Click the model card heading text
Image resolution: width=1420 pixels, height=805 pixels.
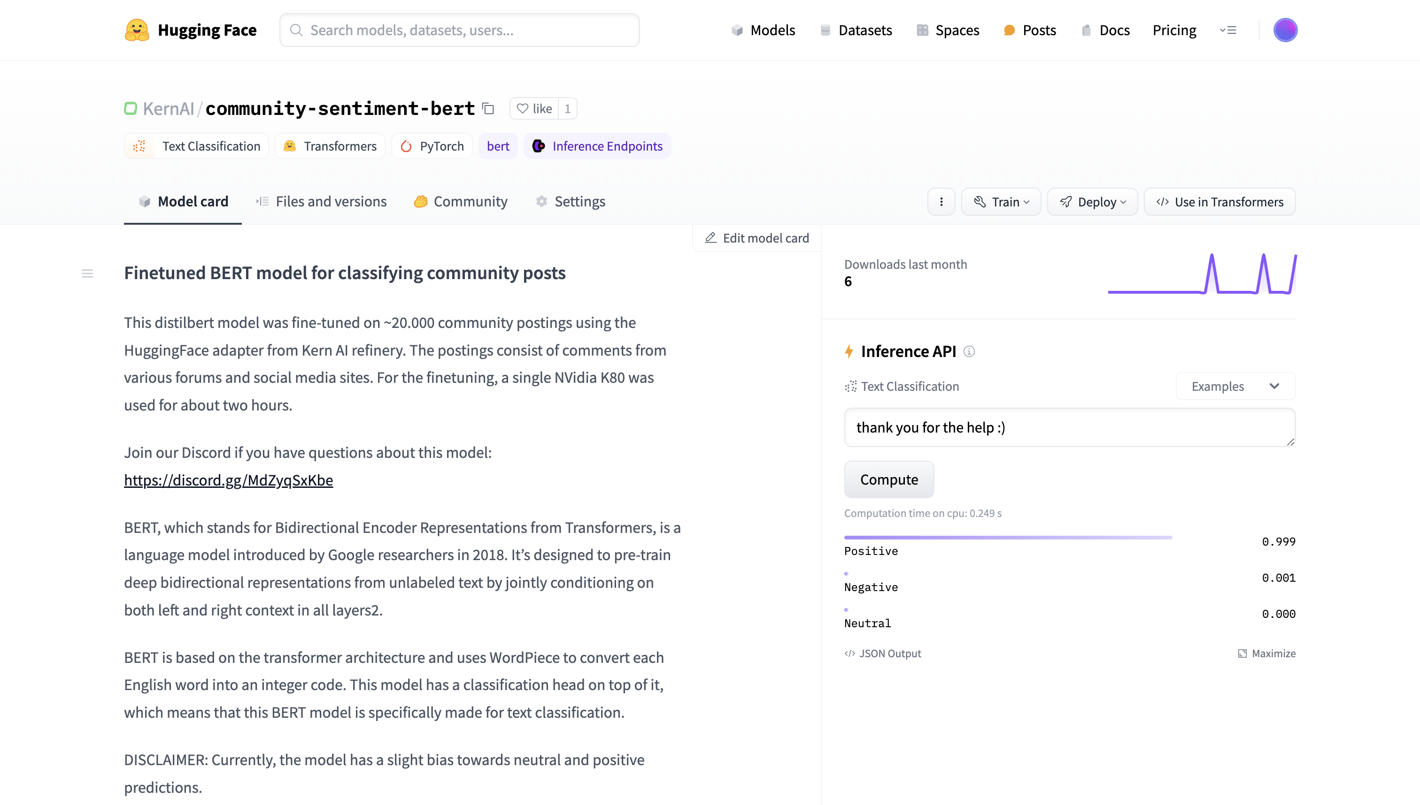344,273
